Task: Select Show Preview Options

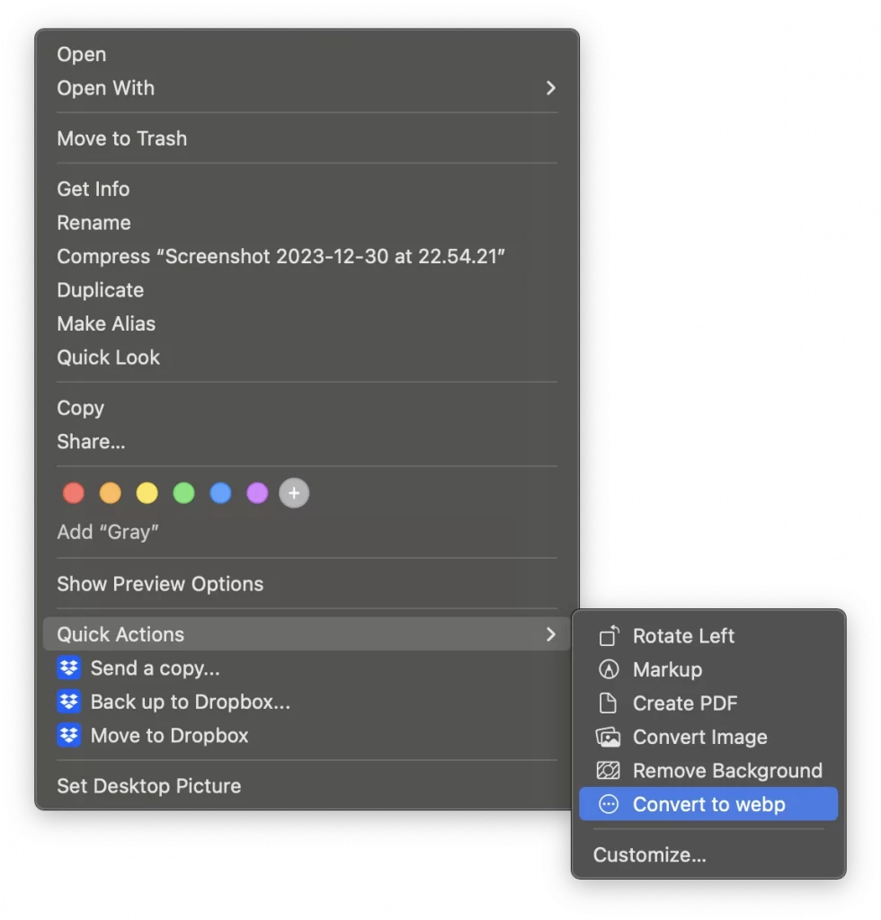Action: pos(160,584)
